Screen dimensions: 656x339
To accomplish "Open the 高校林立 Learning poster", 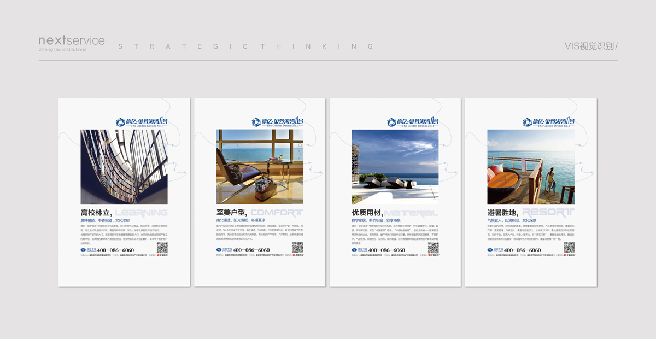I will 124,192.
